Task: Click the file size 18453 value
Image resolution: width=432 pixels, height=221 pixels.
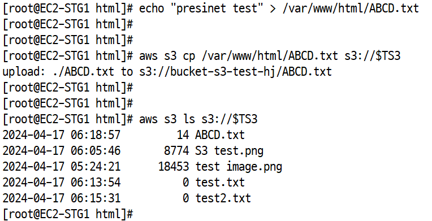Action: 174,167
